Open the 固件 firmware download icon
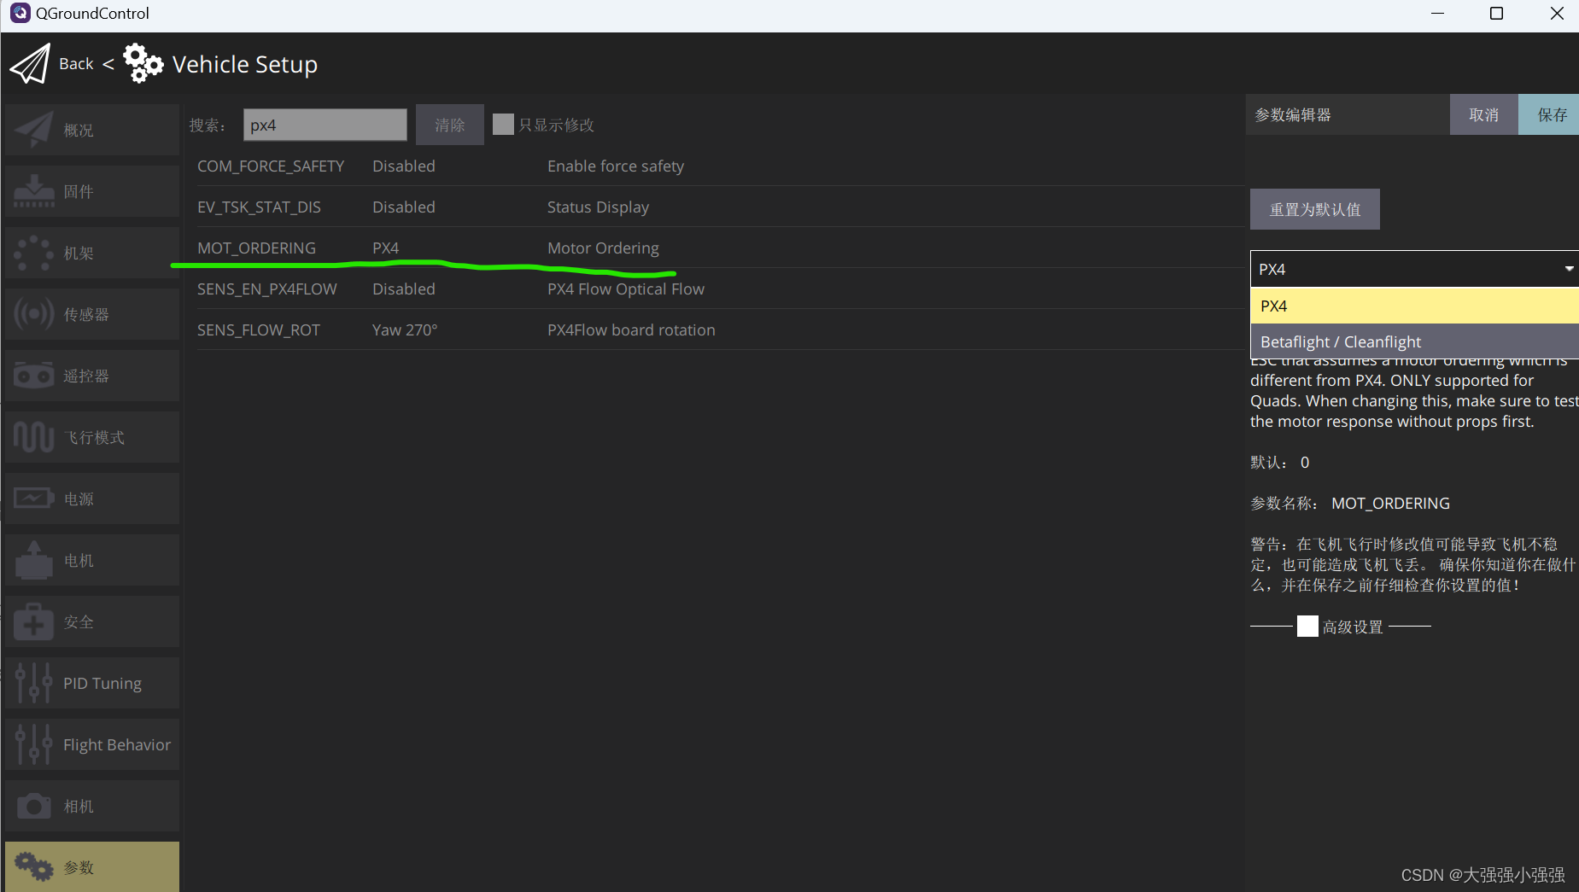The width and height of the screenshot is (1579, 892). [34, 191]
